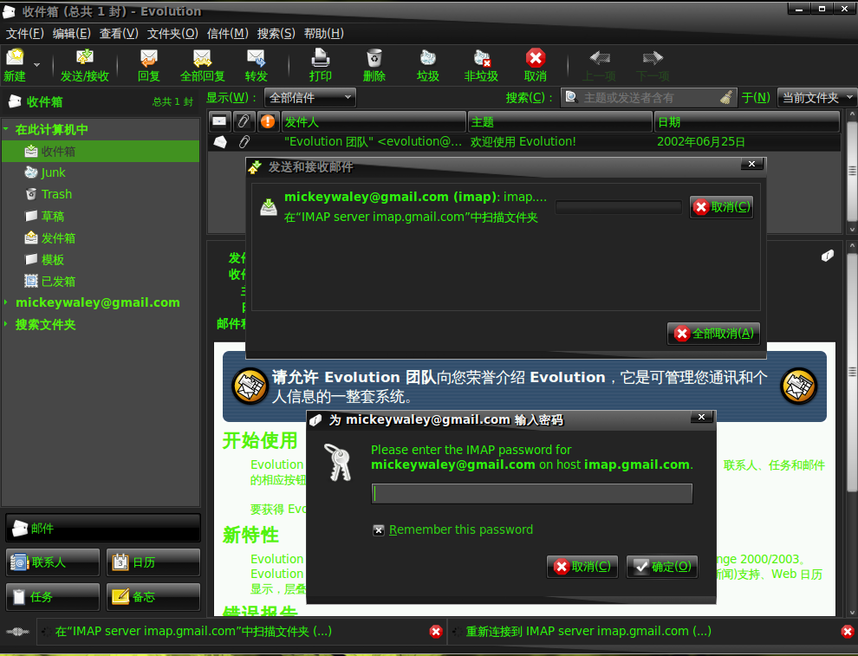Open the 文件(F) menu
Image resolution: width=858 pixels, height=656 pixels.
(24, 34)
